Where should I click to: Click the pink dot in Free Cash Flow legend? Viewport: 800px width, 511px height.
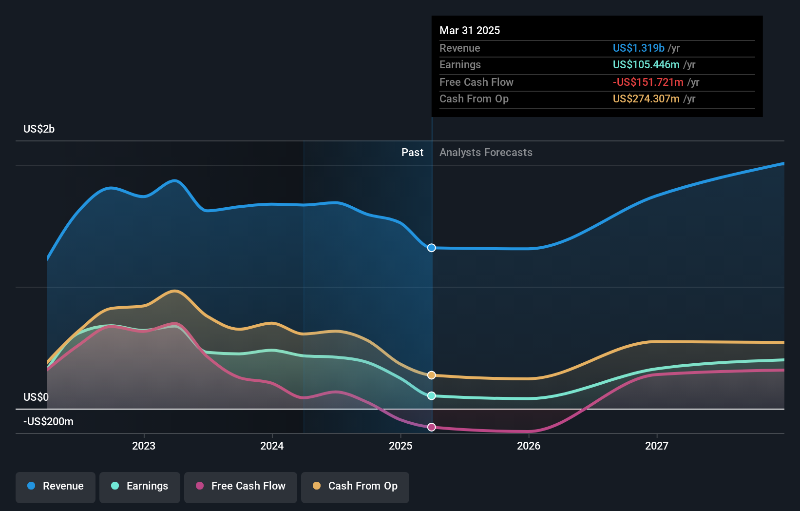pyautogui.click(x=200, y=486)
